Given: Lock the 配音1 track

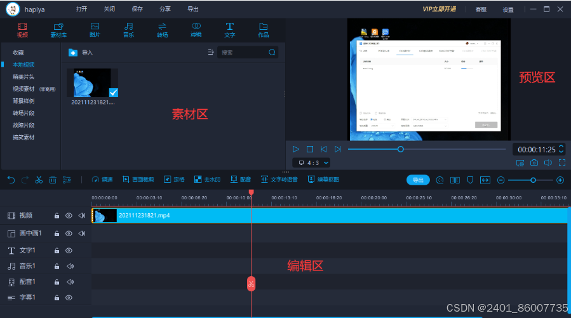Looking at the screenshot, I should point(57,282).
